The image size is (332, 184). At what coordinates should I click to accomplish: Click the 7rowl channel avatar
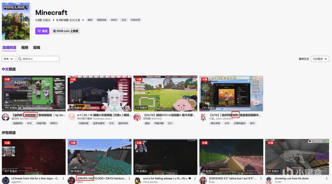pyautogui.click(x=269, y=180)
